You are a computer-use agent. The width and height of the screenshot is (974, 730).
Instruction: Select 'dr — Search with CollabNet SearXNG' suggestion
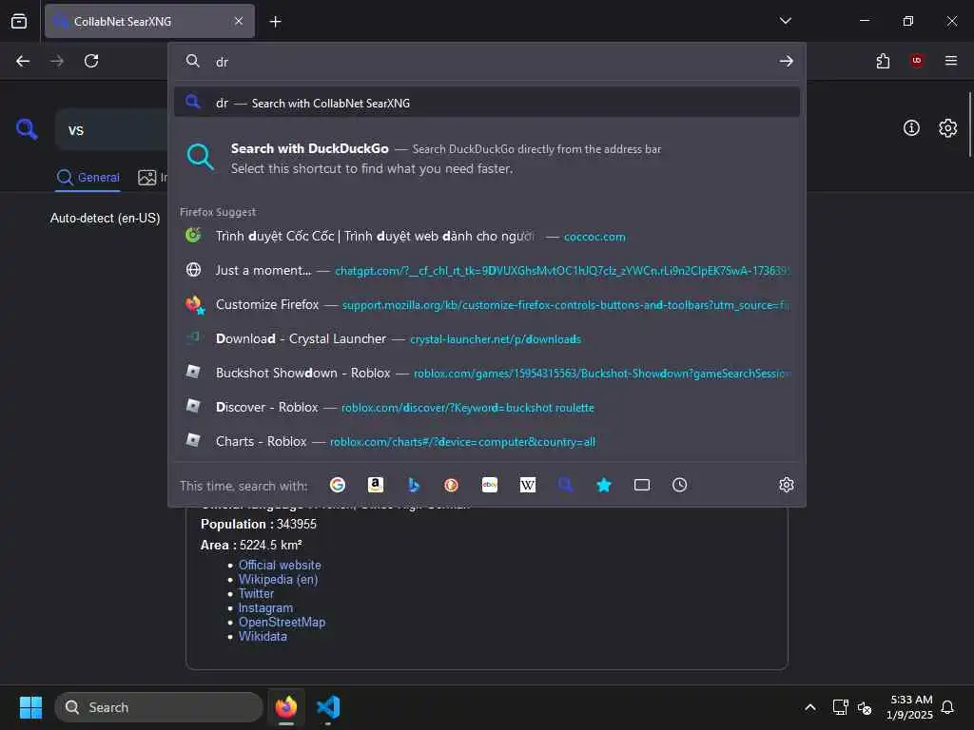click(487, 103)
